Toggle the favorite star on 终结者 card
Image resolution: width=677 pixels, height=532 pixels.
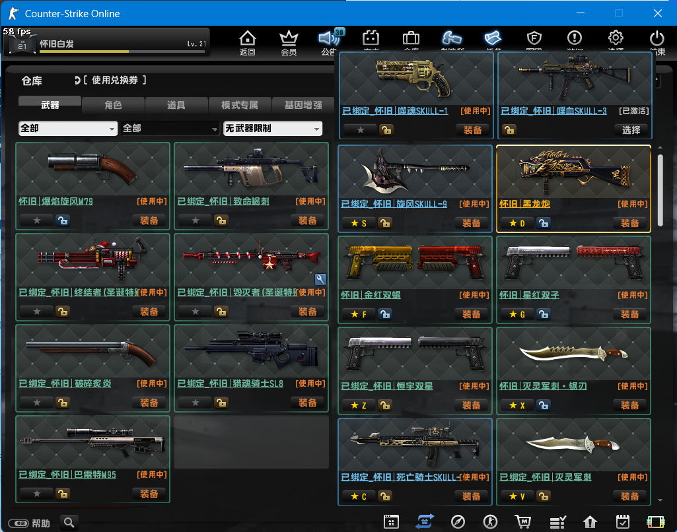pos(37,312)
